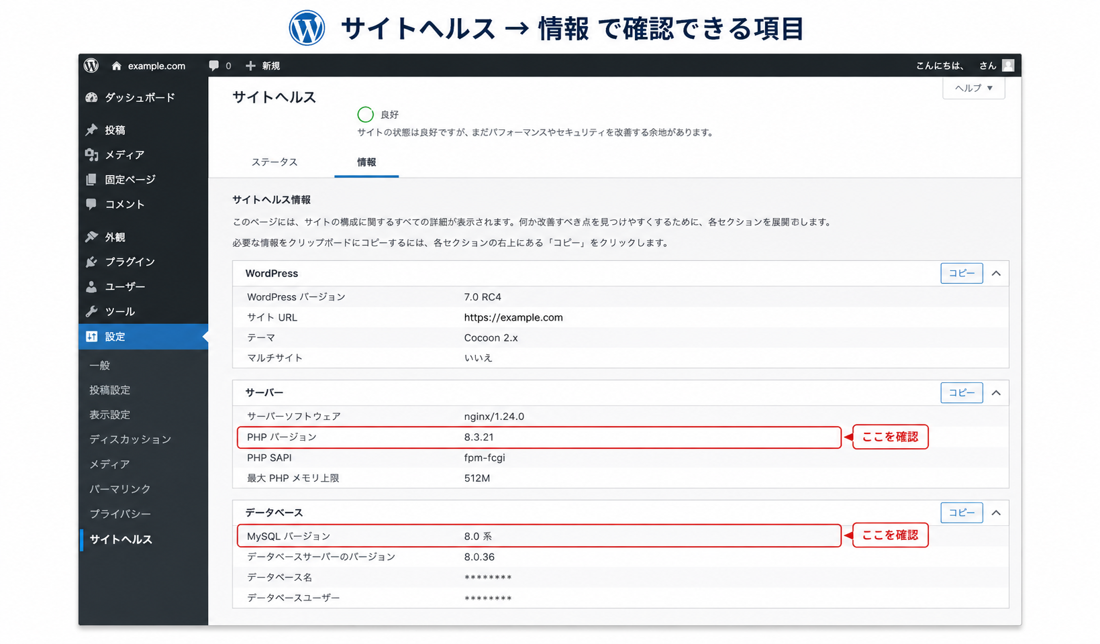Copy the データベース section info
Image resolution: width=1100 pixels, height=644 pixels.
coord(962,513)
